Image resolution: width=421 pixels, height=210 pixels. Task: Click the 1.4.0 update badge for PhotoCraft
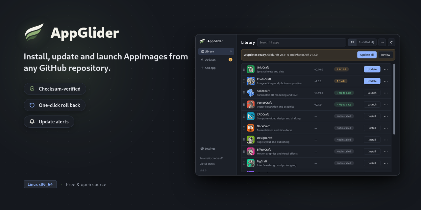[341, 81]
